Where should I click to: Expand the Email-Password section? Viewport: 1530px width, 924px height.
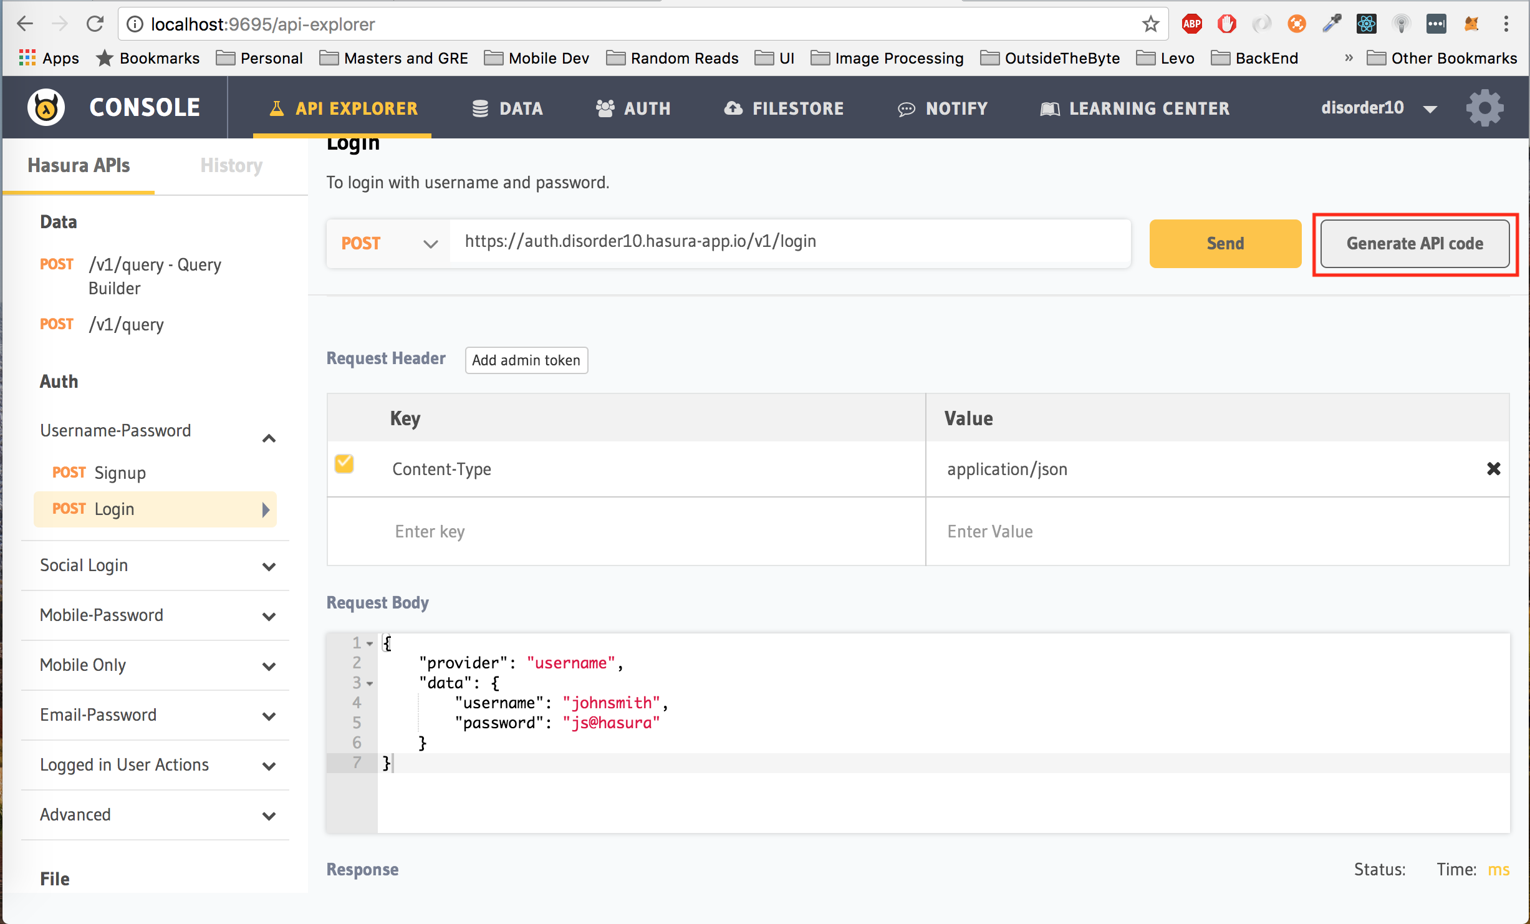click(269, 716)
